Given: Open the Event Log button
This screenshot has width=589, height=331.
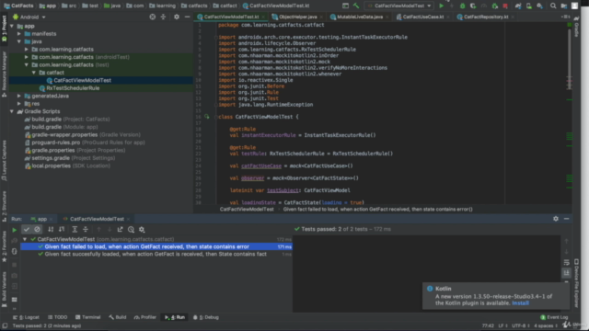Looking at the screenshot, I should pos(554,317).
